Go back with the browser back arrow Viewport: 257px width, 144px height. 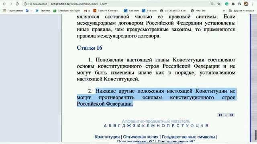[4, 4]
